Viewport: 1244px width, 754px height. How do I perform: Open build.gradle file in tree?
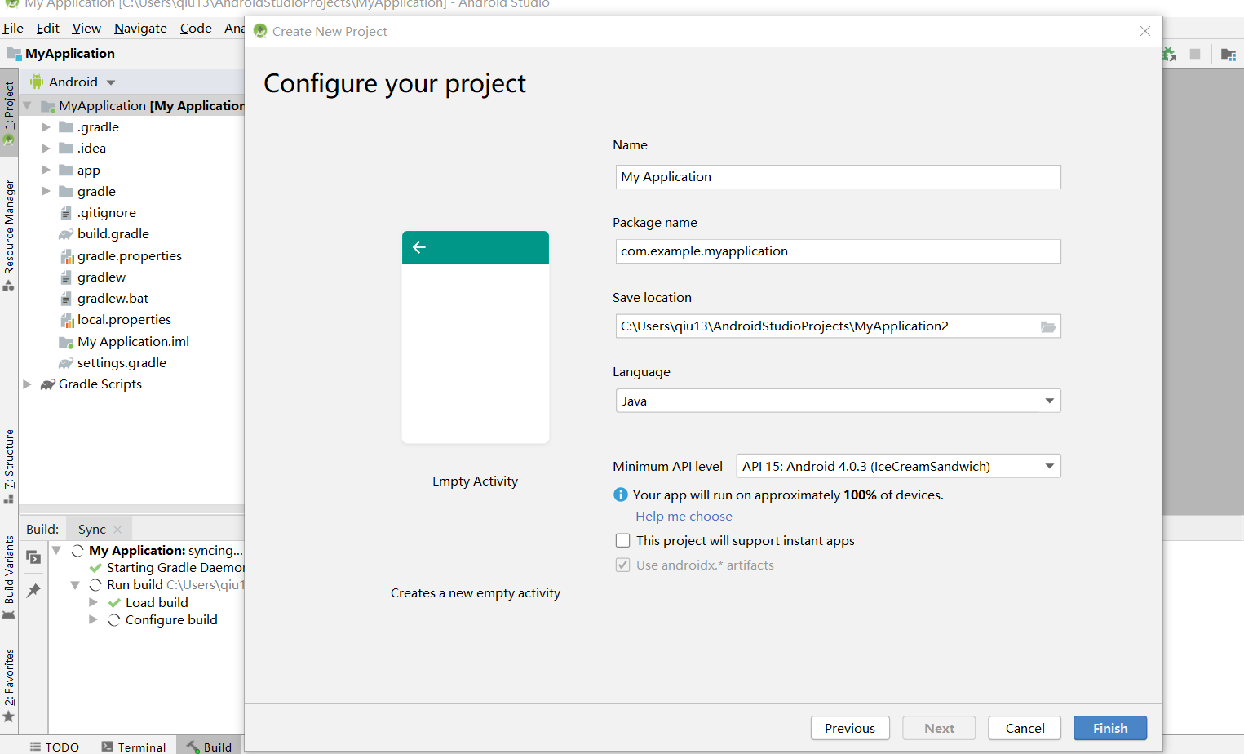coord(113,234)
